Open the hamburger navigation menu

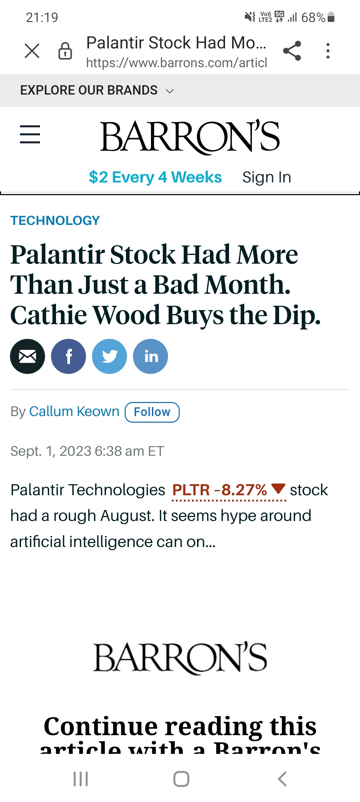coord(30,134)
